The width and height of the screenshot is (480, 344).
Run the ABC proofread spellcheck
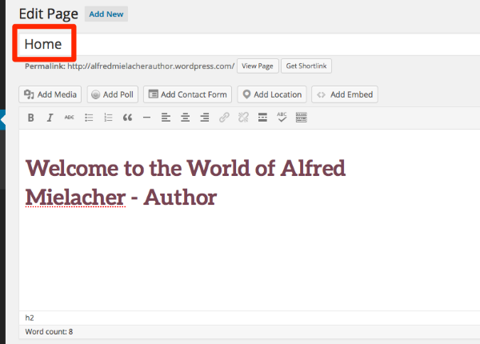click(282, 118)
